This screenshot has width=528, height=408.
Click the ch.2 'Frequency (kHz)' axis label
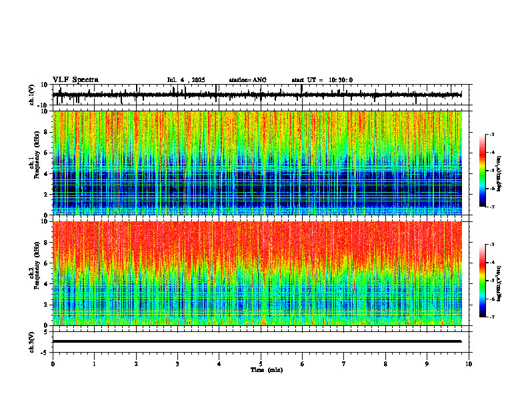tap(36, 265)
